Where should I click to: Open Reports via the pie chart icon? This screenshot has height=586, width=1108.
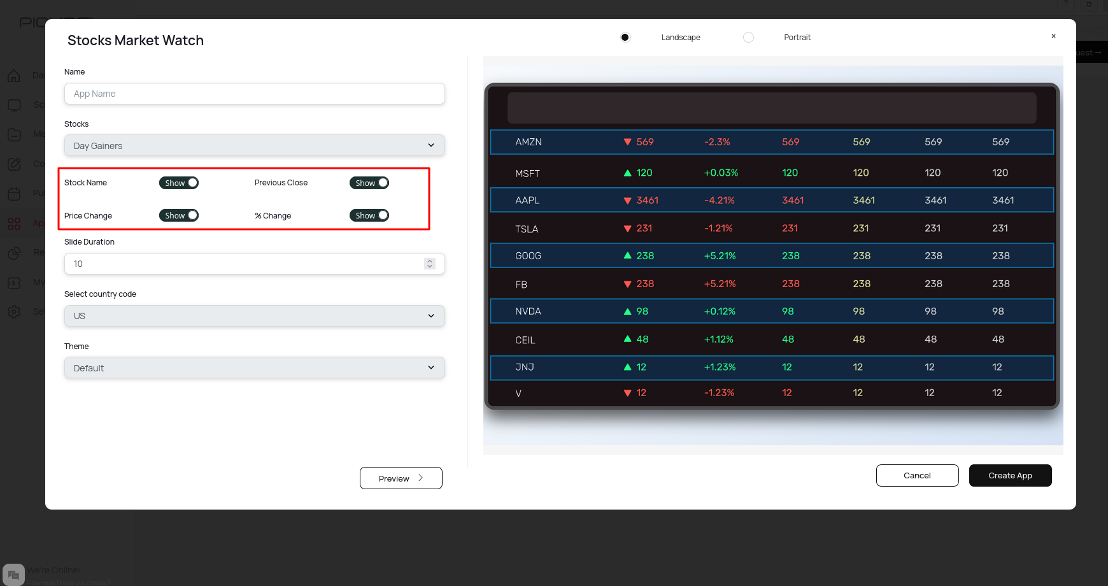(x=14, y=252)
